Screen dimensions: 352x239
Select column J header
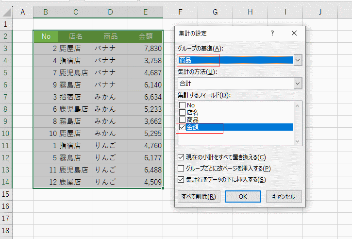coord(320,12)
